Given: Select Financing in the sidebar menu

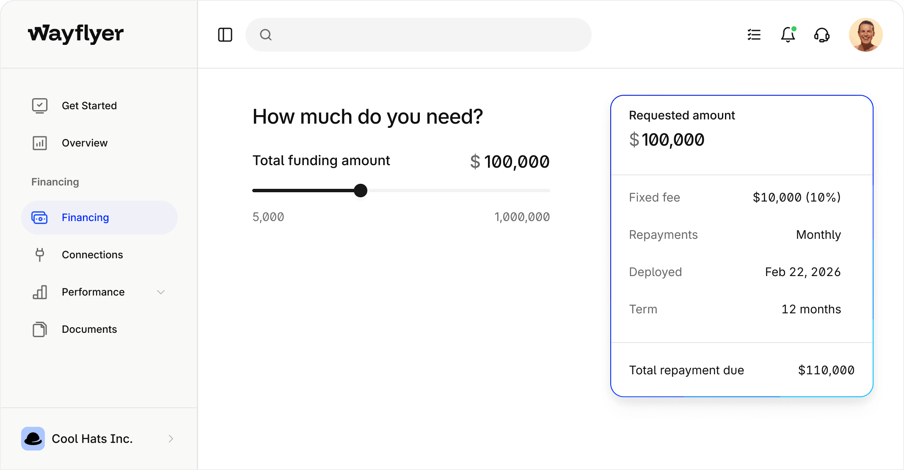Looking at the screenshot, I should click(85, 217).
